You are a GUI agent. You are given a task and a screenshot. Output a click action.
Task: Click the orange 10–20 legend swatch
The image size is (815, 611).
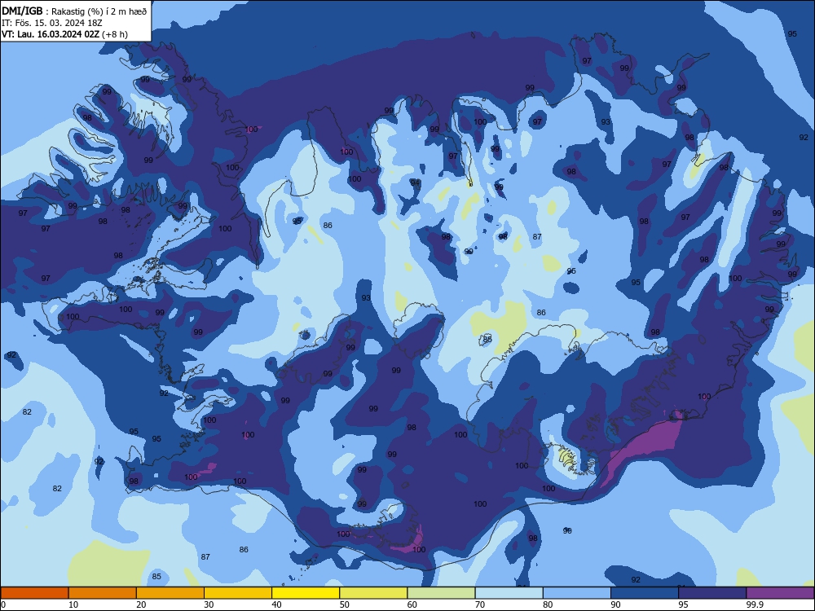tap(103, 593)
